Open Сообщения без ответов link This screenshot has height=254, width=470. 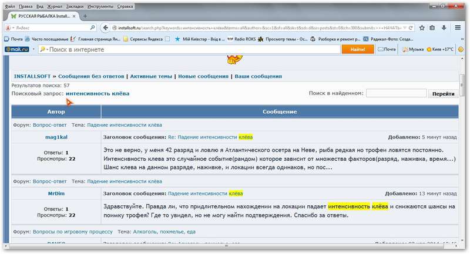(91, 76)
